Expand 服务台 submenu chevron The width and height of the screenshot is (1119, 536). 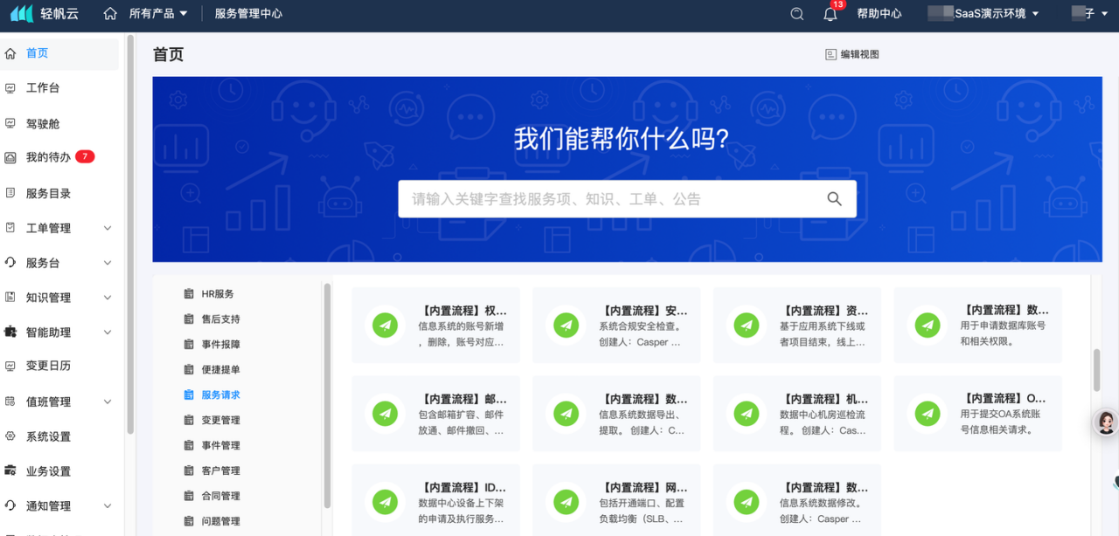click(x=108, y=263)
